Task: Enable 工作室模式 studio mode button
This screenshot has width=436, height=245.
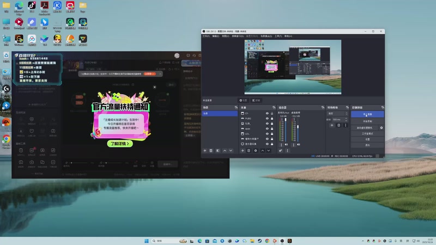Action: [367, 133]
